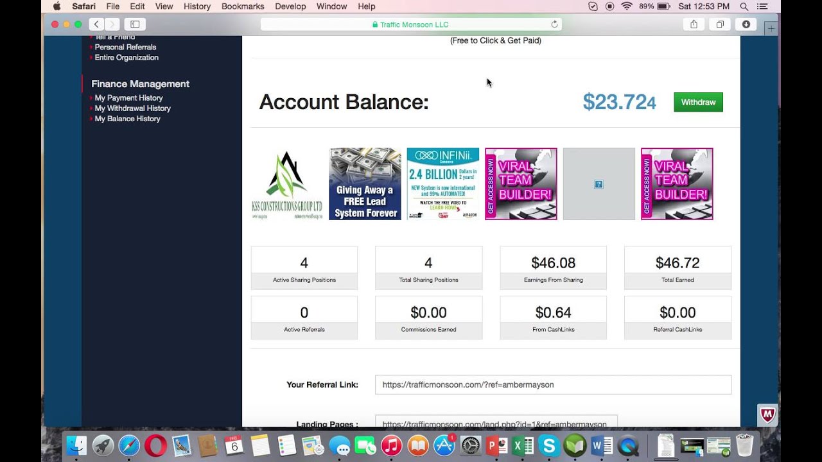Open Messages from the Dock

(339, 445)
